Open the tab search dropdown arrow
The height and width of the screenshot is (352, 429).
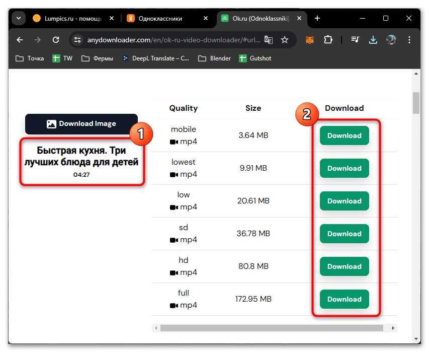coord(19,19)
